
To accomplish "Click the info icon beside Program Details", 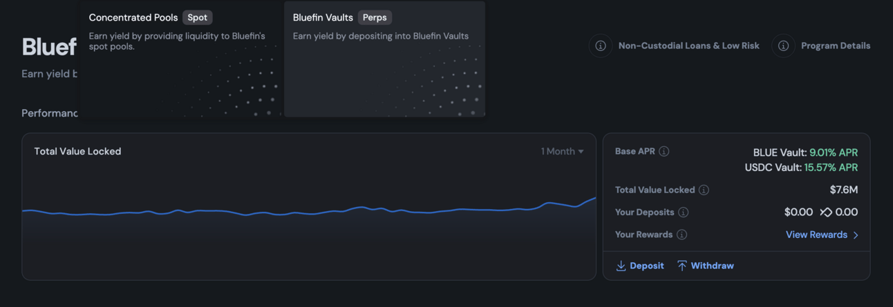I will click(x=783, y=46).
